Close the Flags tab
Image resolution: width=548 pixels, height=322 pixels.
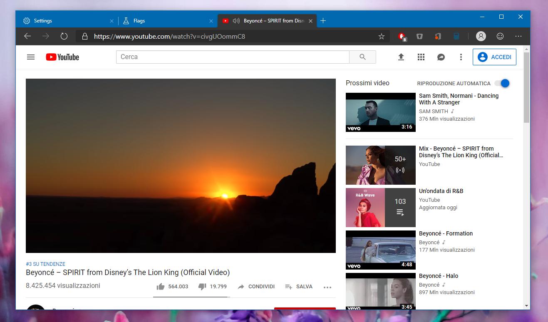pos(211,21)
